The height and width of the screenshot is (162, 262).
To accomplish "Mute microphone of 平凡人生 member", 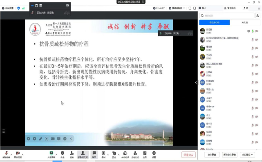I will [x=253, y=91].
